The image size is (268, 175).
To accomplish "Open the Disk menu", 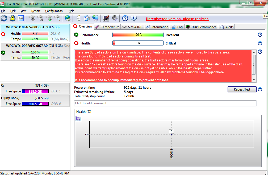I will tap(13, 11).
